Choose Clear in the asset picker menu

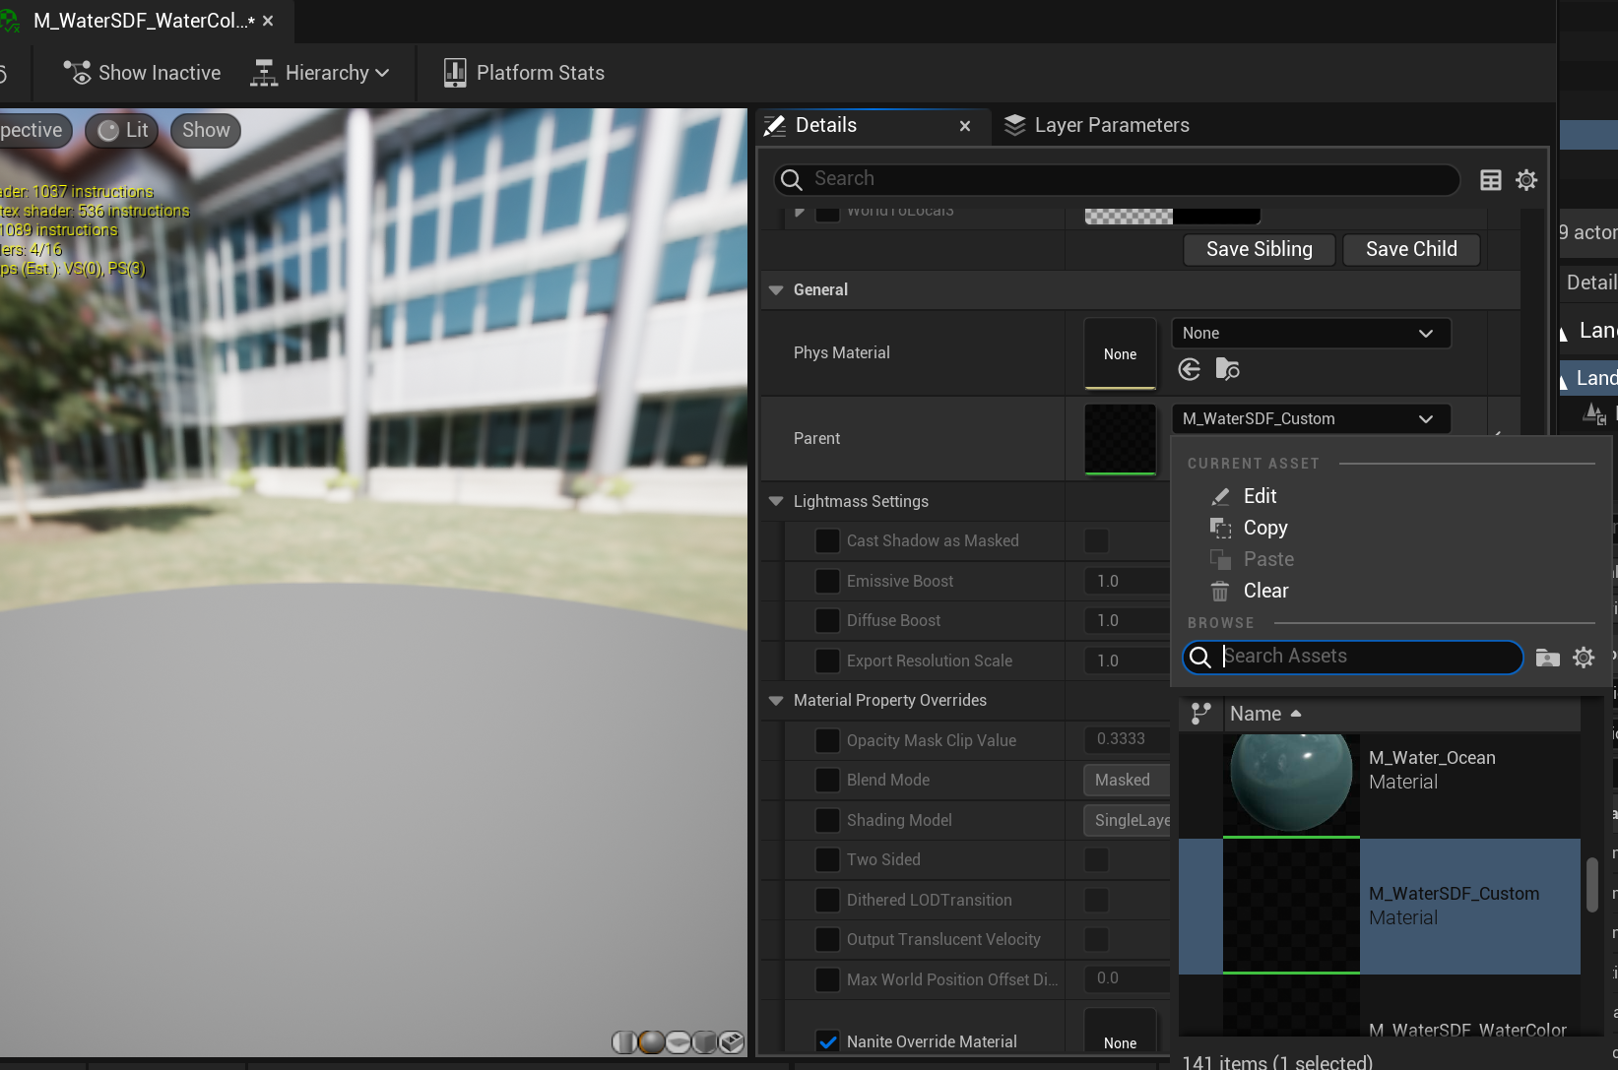[1265, 591]
